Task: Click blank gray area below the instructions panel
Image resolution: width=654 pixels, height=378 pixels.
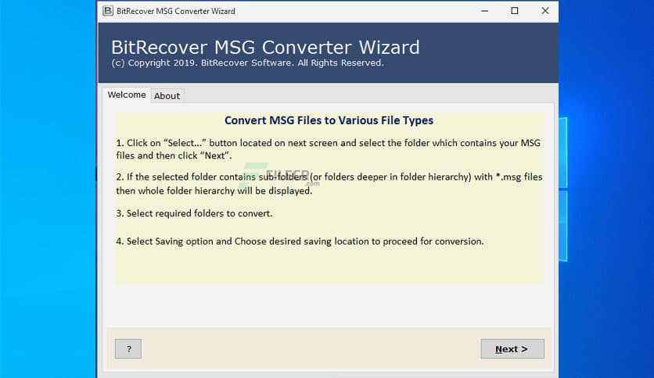Action: click(329, 305)
